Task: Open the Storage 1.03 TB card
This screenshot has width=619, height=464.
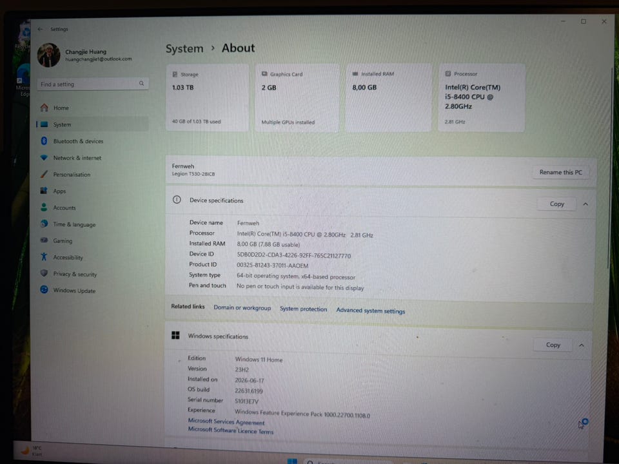Action: coord(208,97)
